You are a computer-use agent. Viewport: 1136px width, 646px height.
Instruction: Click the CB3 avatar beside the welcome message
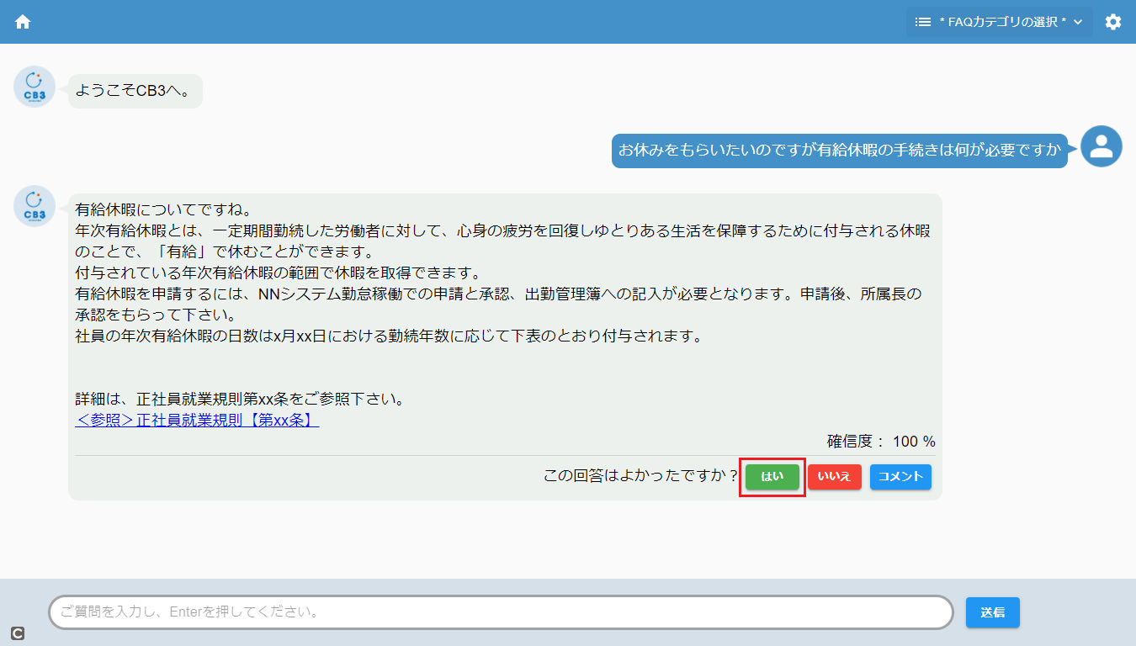(35, 87)
